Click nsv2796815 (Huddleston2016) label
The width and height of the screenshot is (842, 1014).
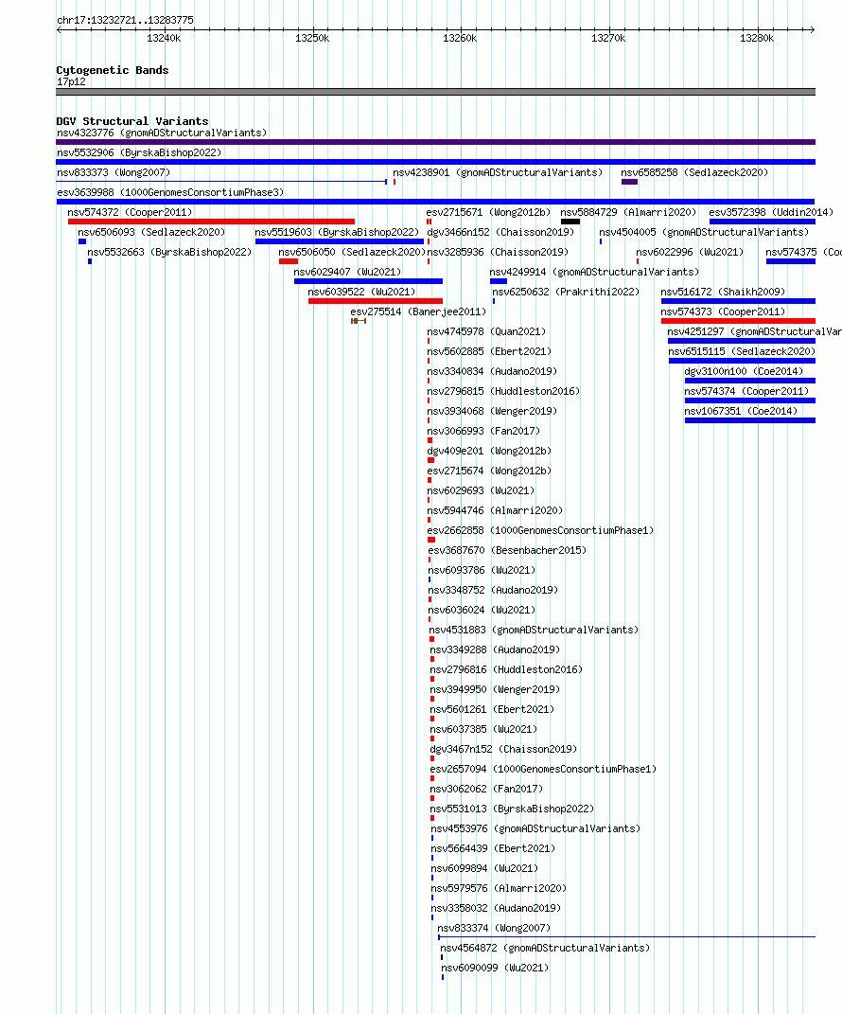click(503, 392)
